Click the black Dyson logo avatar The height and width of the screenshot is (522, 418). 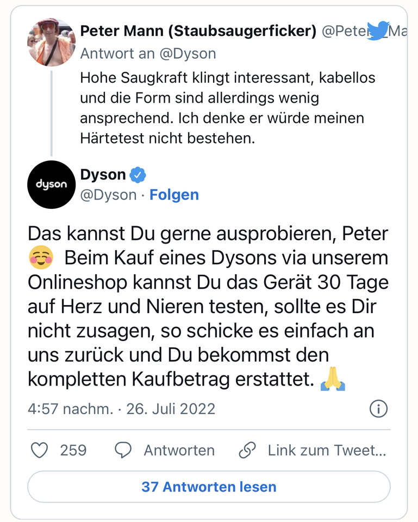(x=51, y=184)
